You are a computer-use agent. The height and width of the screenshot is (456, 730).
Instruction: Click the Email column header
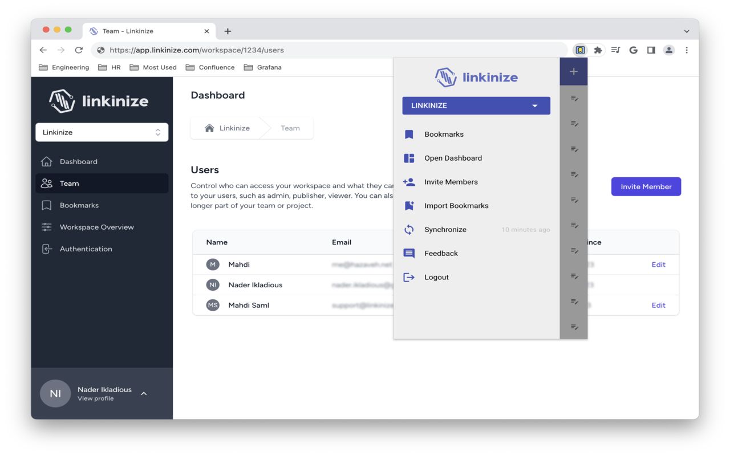[342, 242]
